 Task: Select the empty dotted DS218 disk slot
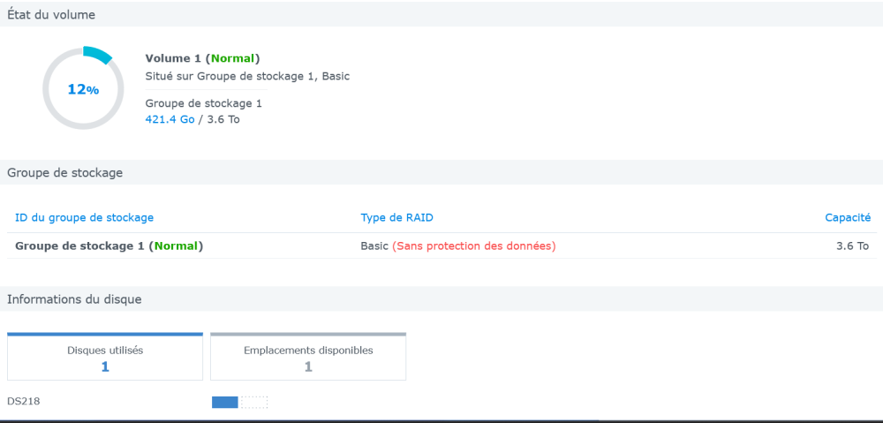pyautogui.click(x=253, y=403)
